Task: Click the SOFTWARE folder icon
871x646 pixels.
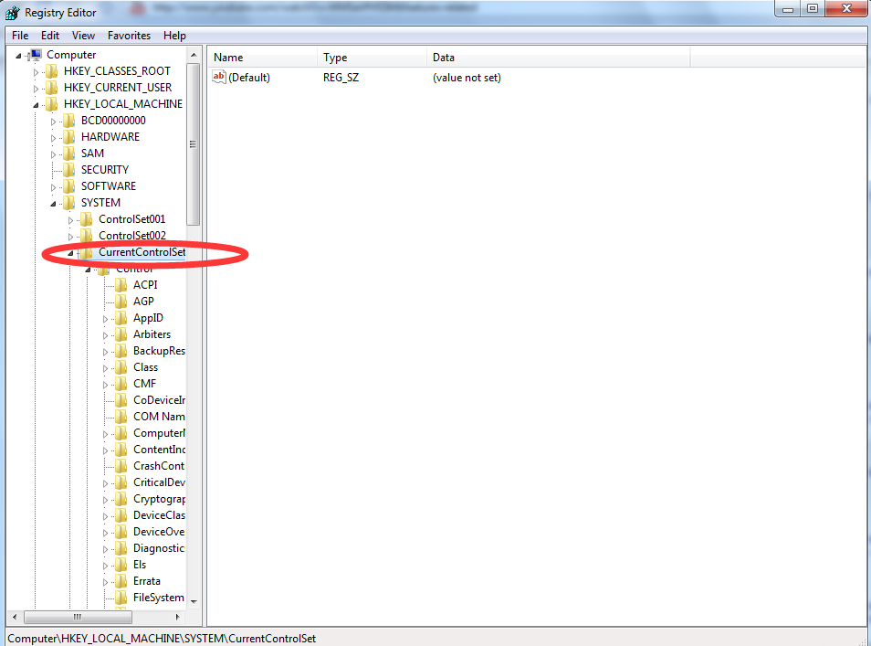Action: [68, 186]
